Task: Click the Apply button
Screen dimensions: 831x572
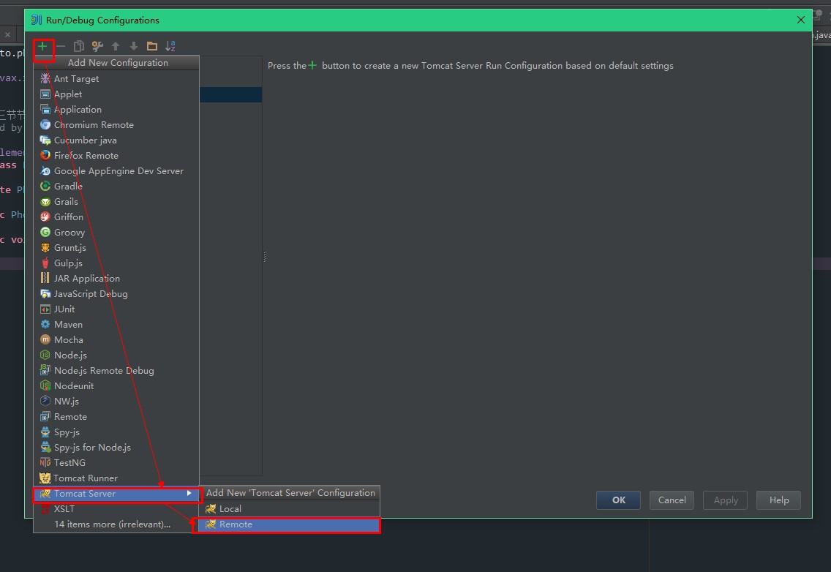Action: [x=726, y=500]
